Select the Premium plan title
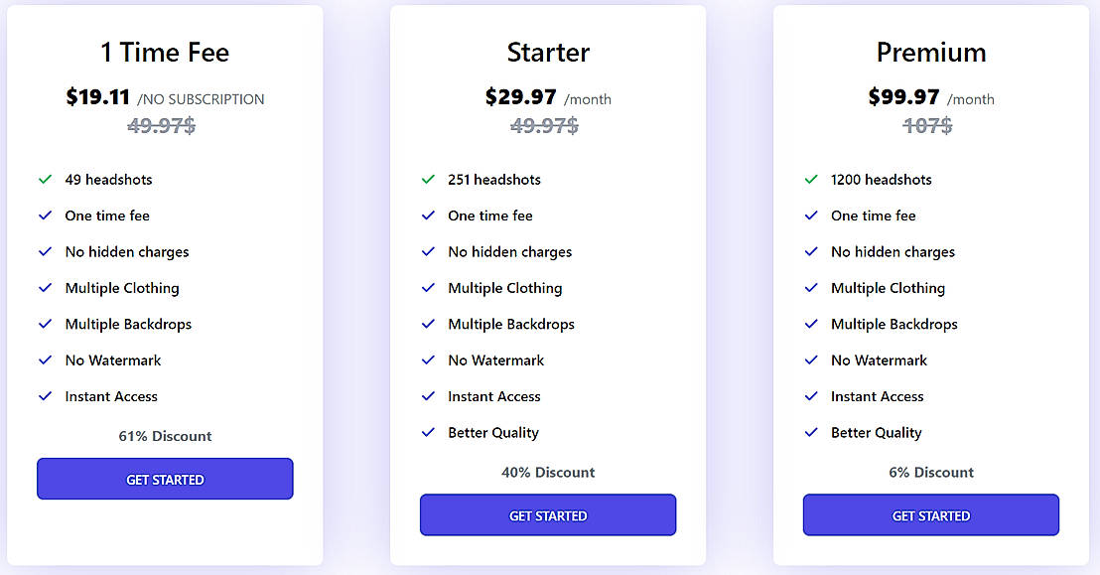This screenshot has height=575, width=1100. (x=931, y=52)
